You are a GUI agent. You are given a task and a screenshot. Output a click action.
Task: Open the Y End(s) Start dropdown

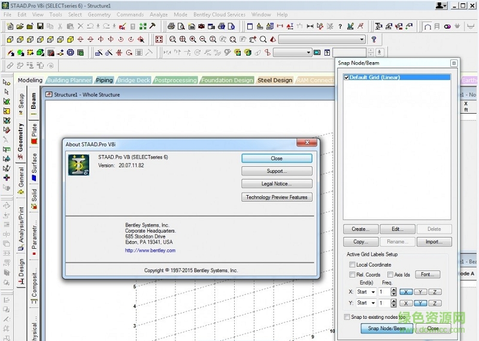tap(372, 303)
